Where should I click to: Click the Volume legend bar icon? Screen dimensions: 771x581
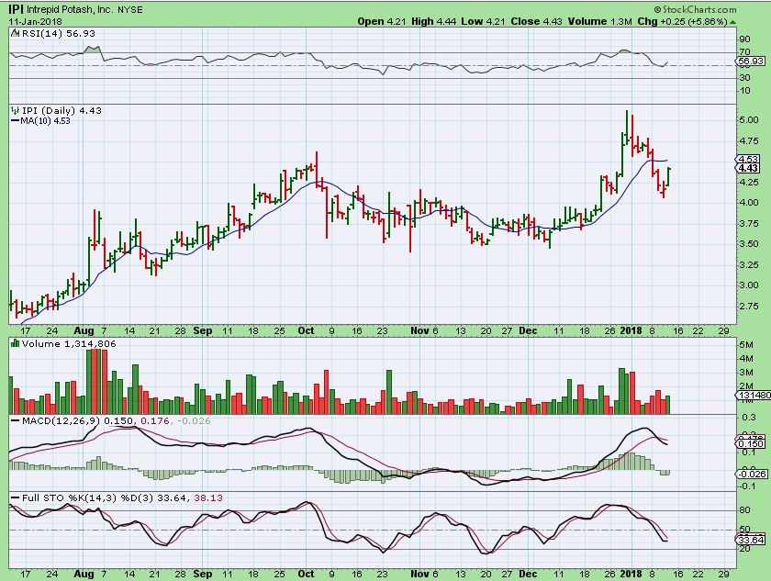point(14,343)
